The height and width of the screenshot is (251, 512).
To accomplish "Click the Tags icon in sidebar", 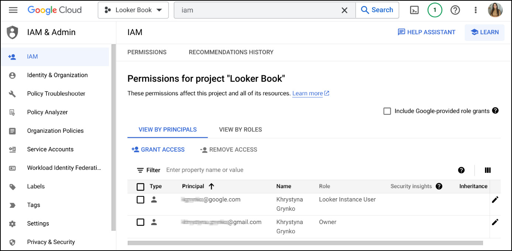I will 12,205.
